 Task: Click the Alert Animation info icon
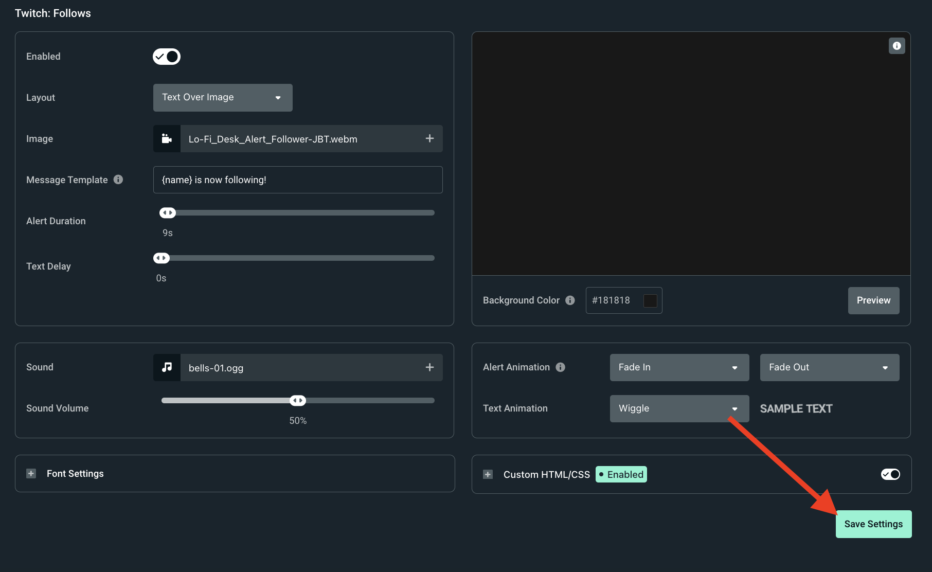point(561,367)
